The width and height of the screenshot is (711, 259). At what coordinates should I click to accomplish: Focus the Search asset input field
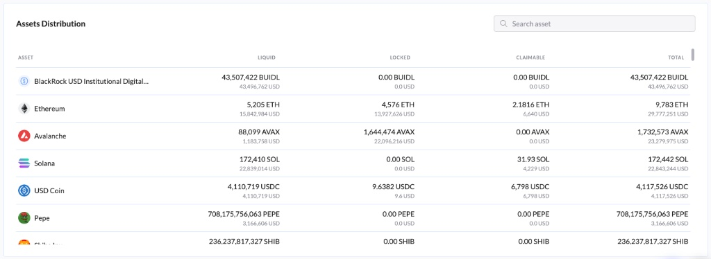click(594, 24)
